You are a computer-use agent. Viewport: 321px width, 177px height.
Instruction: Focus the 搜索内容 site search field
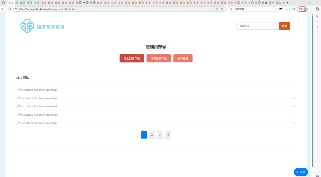click(x=258, y=26)
